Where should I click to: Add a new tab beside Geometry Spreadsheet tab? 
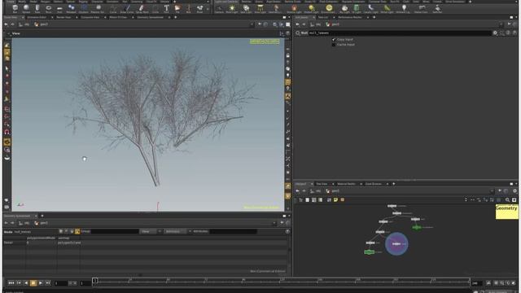42,216
